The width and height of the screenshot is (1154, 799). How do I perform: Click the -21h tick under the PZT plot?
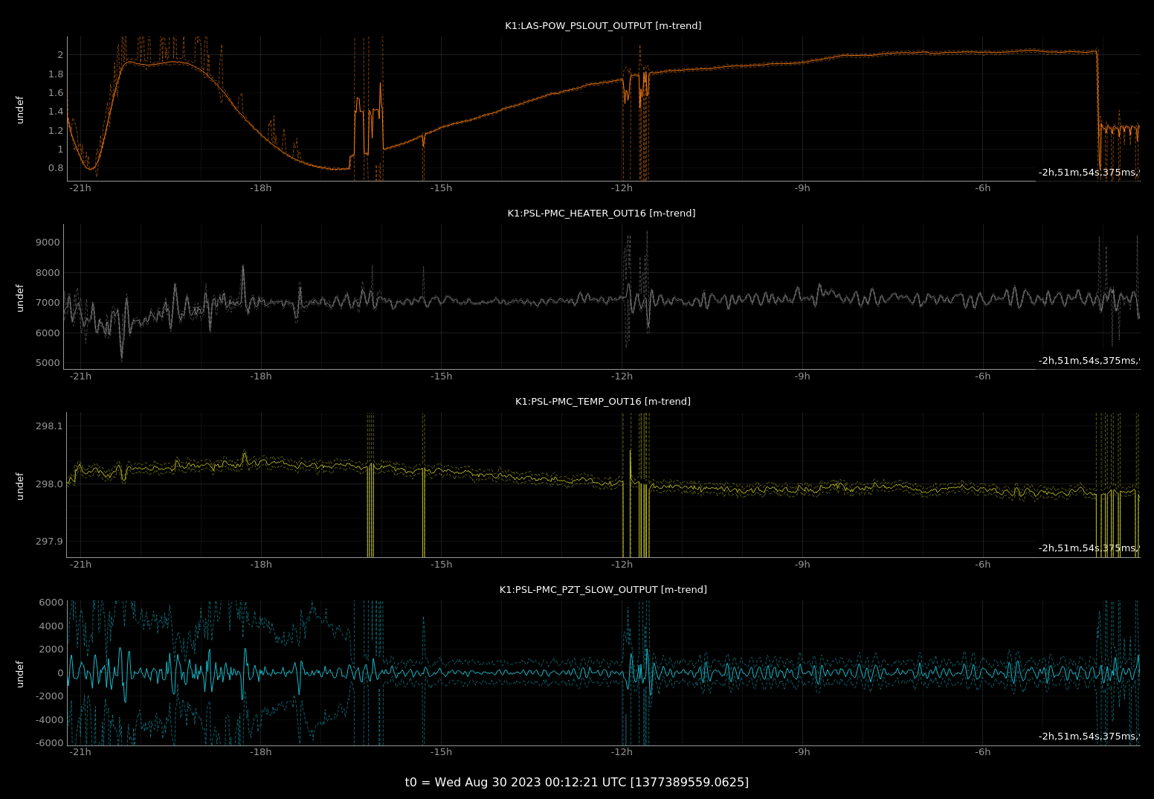80,752
